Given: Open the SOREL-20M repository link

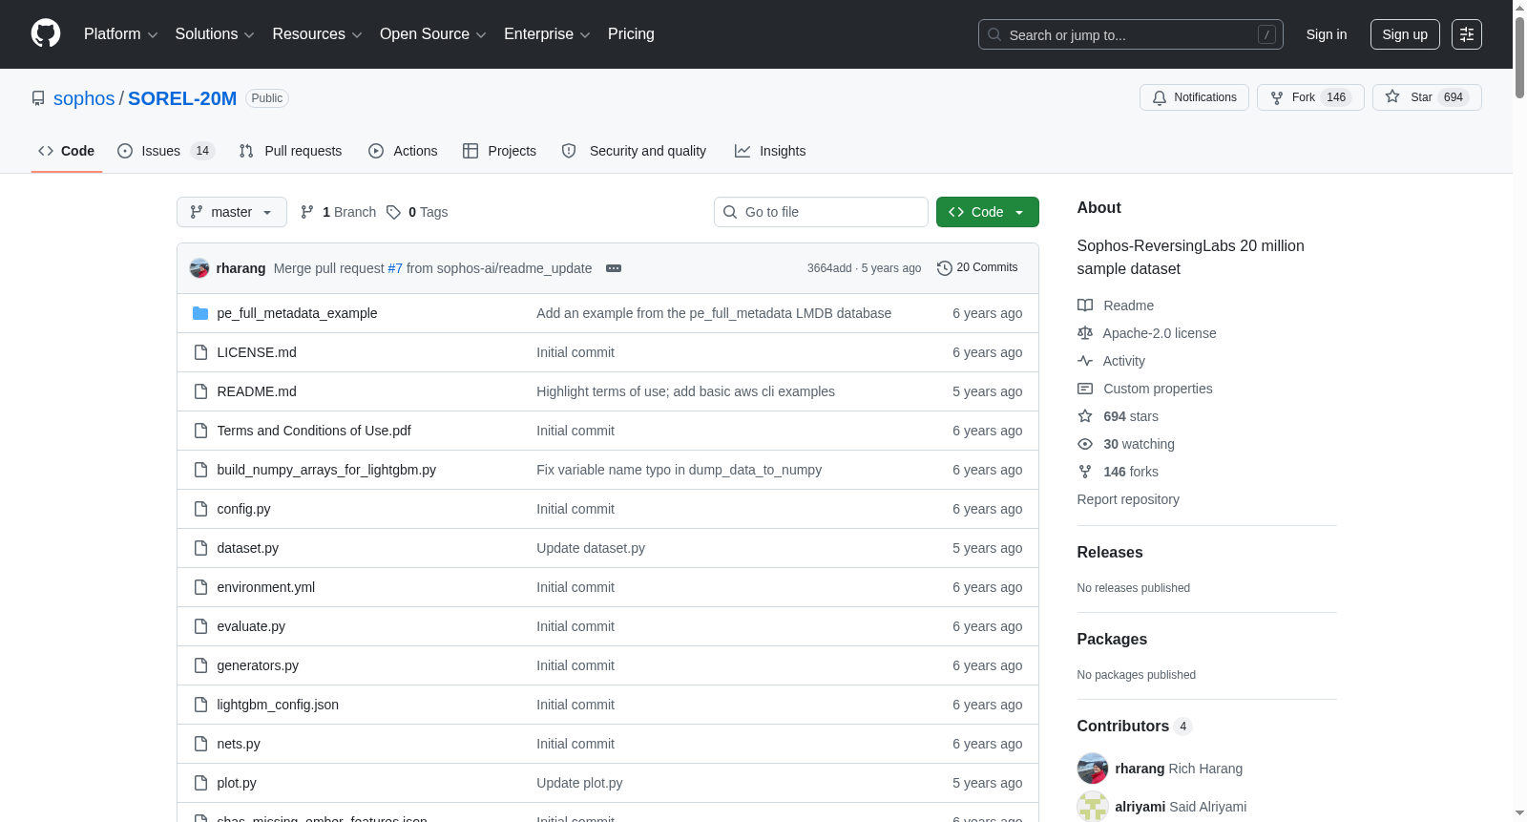Looking at the screenshot, I should (182, 98).
